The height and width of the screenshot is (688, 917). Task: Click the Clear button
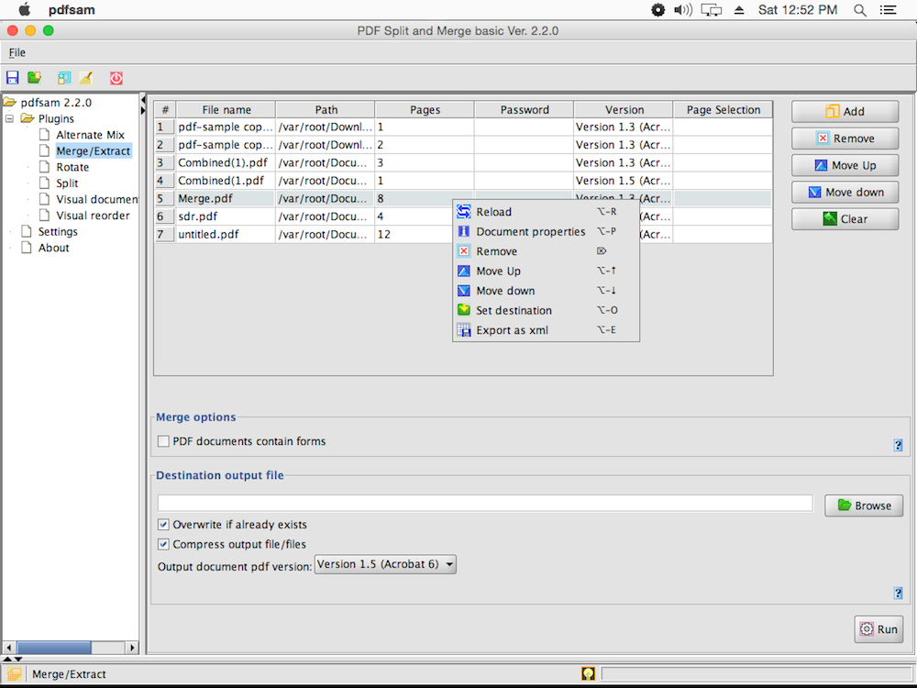click(845, 219)
